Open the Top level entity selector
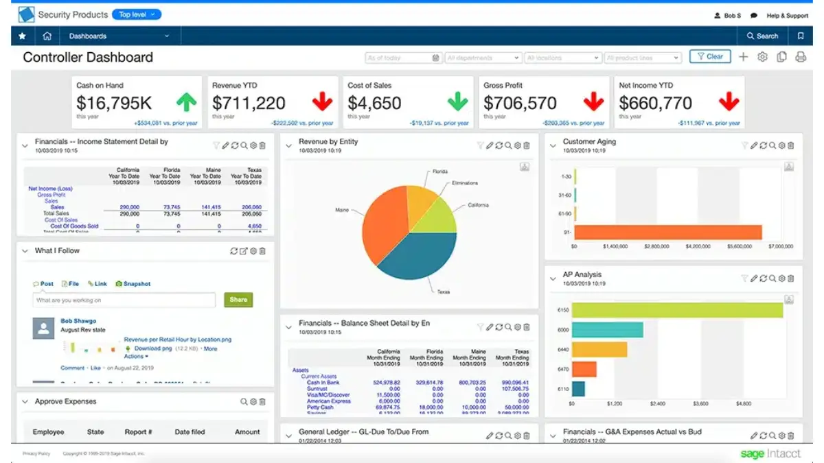The height and width of the screenshot is (463, 824). pos(136,14)
